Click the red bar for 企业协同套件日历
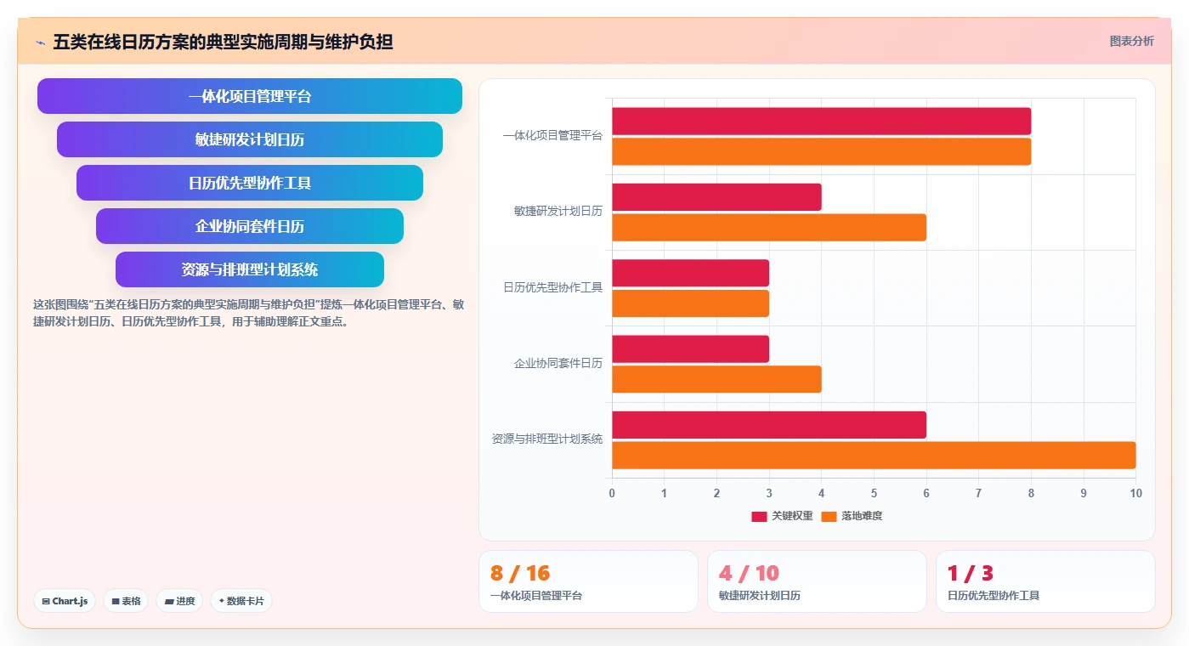 (x=690, y=349)
